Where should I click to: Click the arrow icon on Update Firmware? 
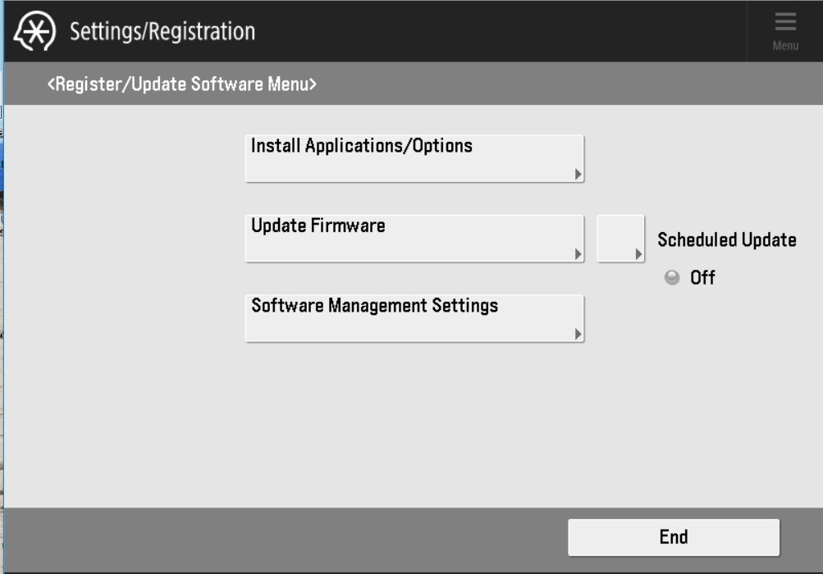[x=578, y=254]
